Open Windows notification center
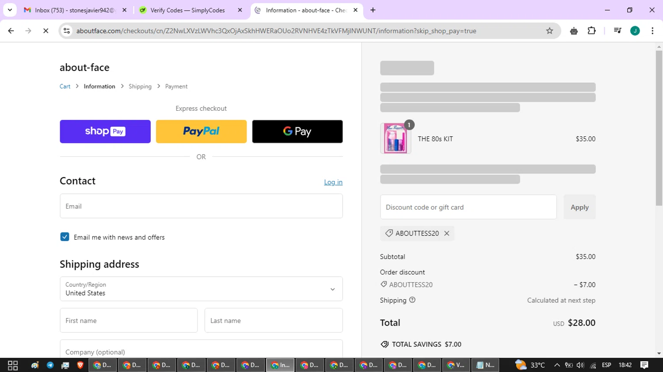 click(x=644, y=365)
